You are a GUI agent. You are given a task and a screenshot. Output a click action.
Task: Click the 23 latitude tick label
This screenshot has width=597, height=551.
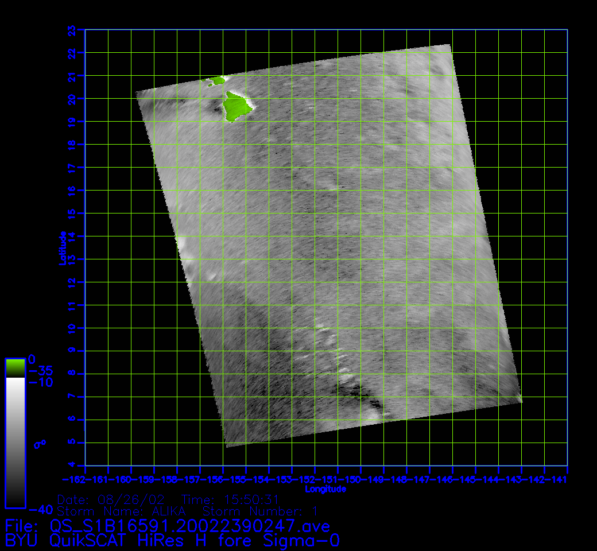coord(72,29)
